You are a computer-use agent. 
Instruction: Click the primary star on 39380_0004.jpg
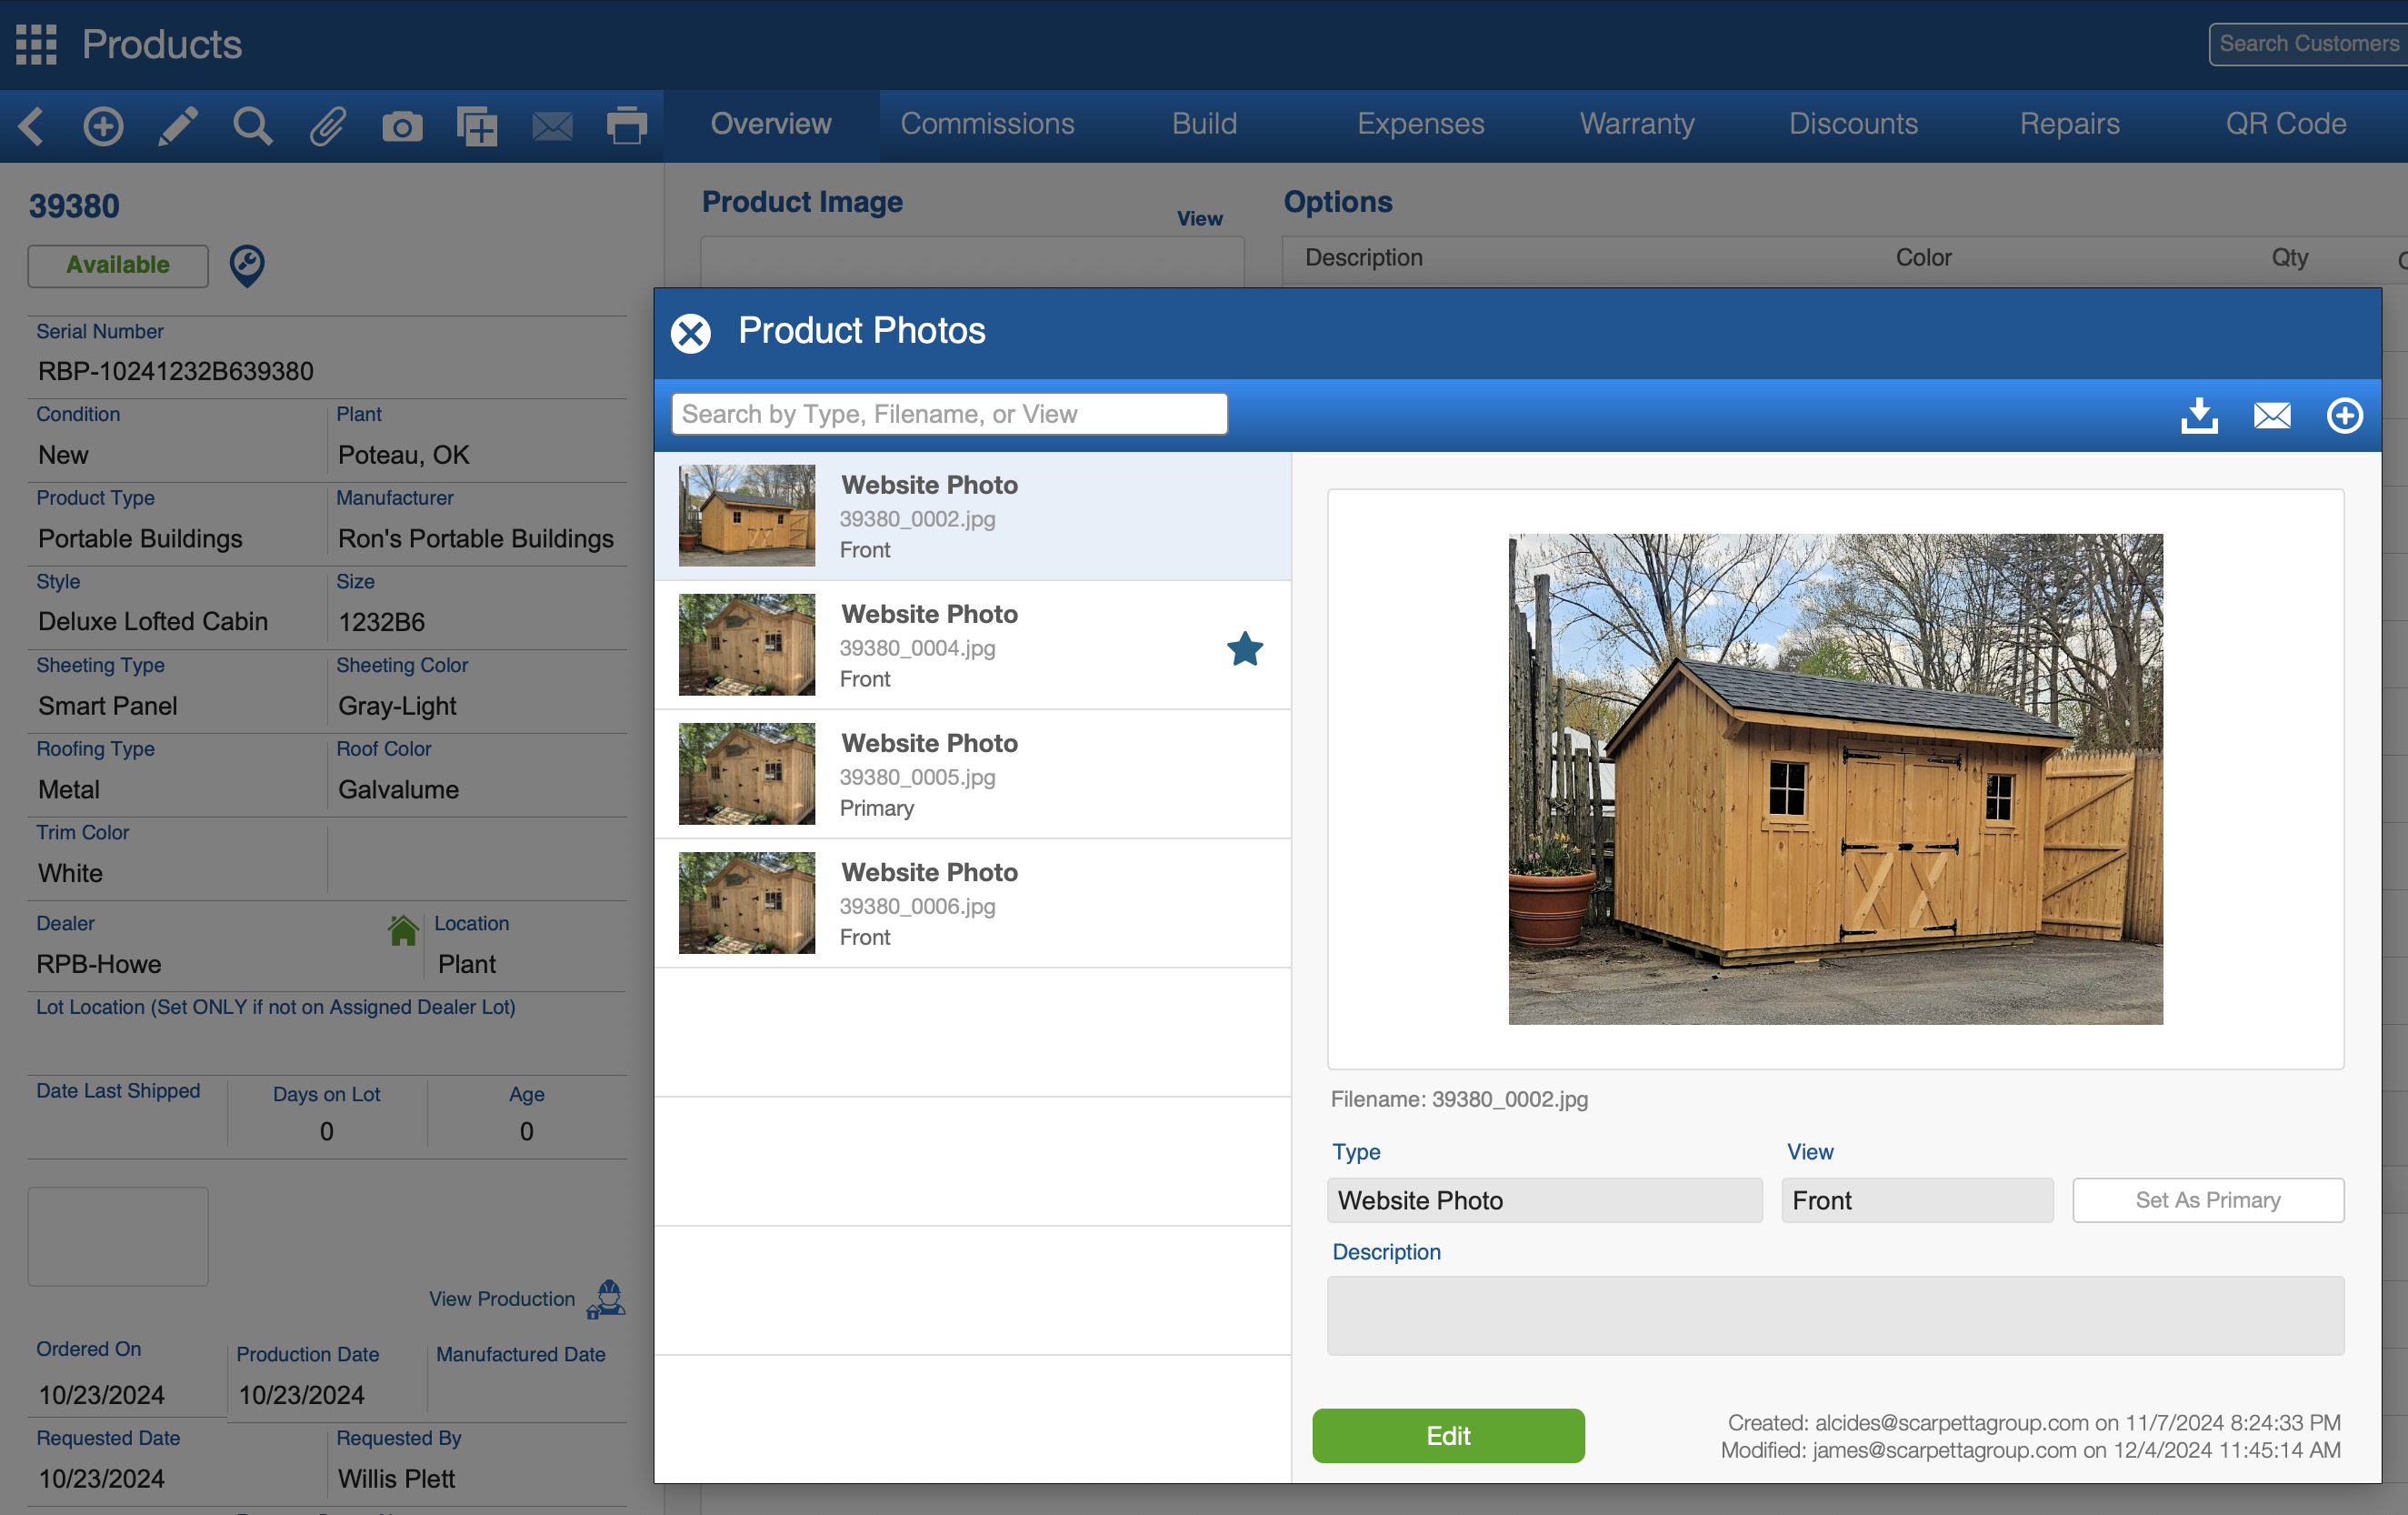click(1245, 648)
